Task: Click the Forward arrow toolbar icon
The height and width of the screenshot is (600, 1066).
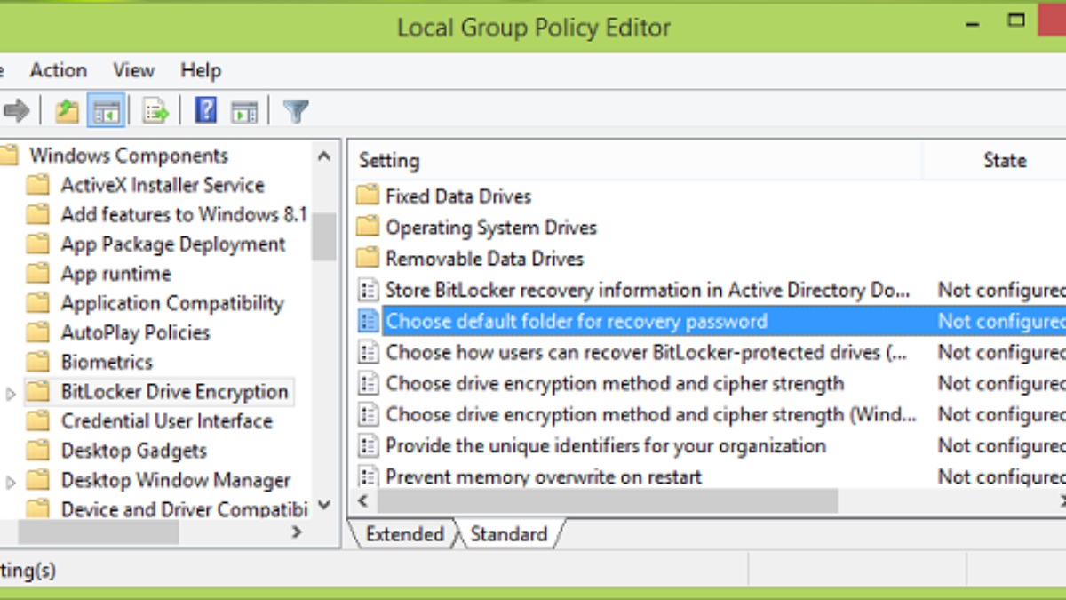Action: (17, 111)
